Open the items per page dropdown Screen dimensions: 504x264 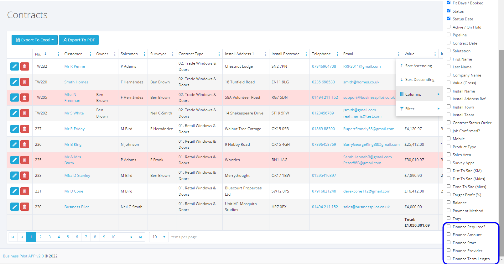(159, 237)
